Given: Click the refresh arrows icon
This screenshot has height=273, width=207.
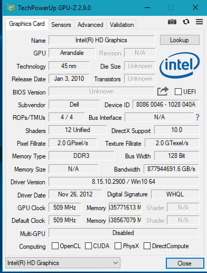Looking at the screenshot, I should pos(186,22).
